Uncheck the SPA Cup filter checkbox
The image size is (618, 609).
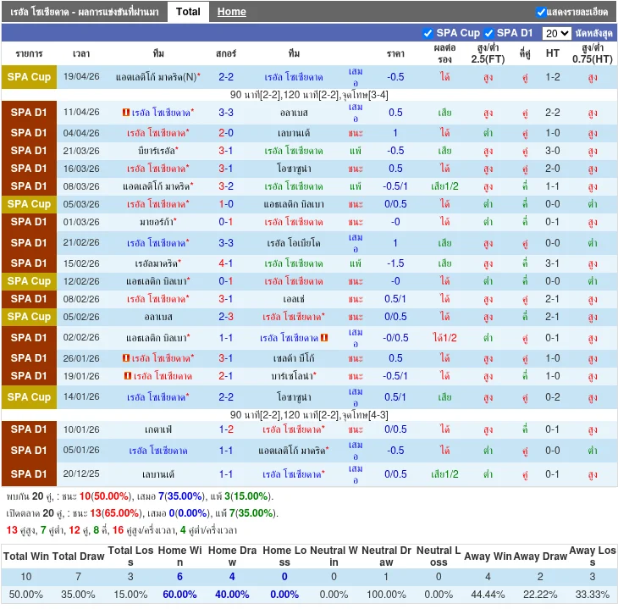click(x=428, y=33)
